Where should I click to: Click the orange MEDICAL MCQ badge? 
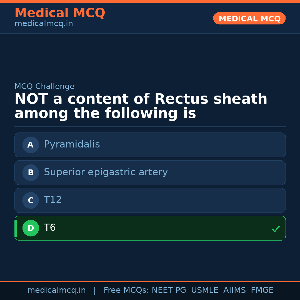click(249, 18)
